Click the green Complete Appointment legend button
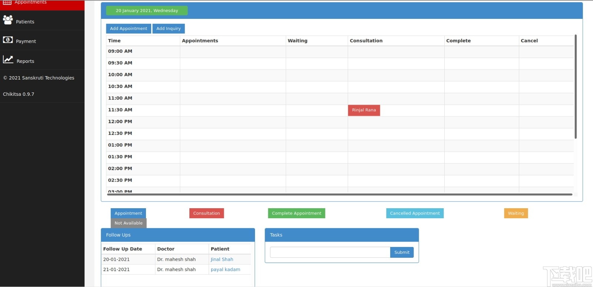The image size is (593, 287). [296, 213]
